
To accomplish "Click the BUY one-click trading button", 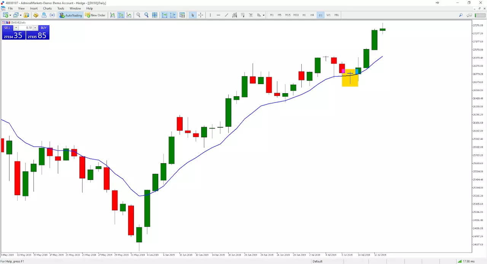I will [44, 28].
